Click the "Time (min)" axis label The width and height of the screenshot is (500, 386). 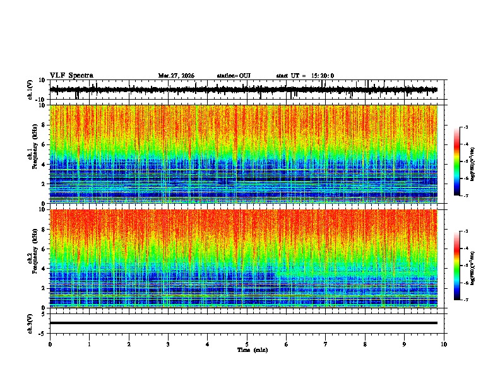pos(253,350)
